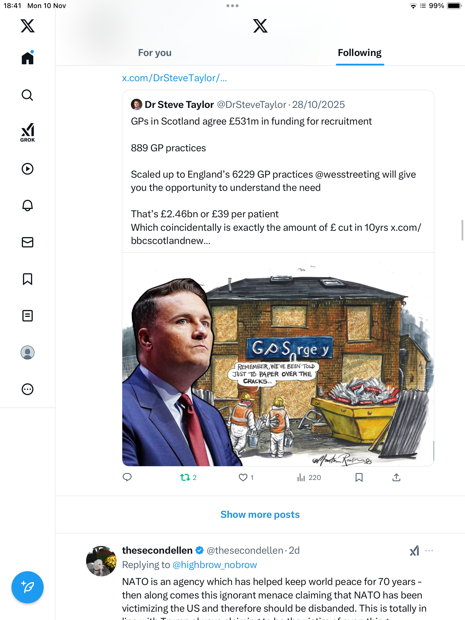465x620 pixels.
Task: Open Grok from the sidebar
Action: point(28,132)
